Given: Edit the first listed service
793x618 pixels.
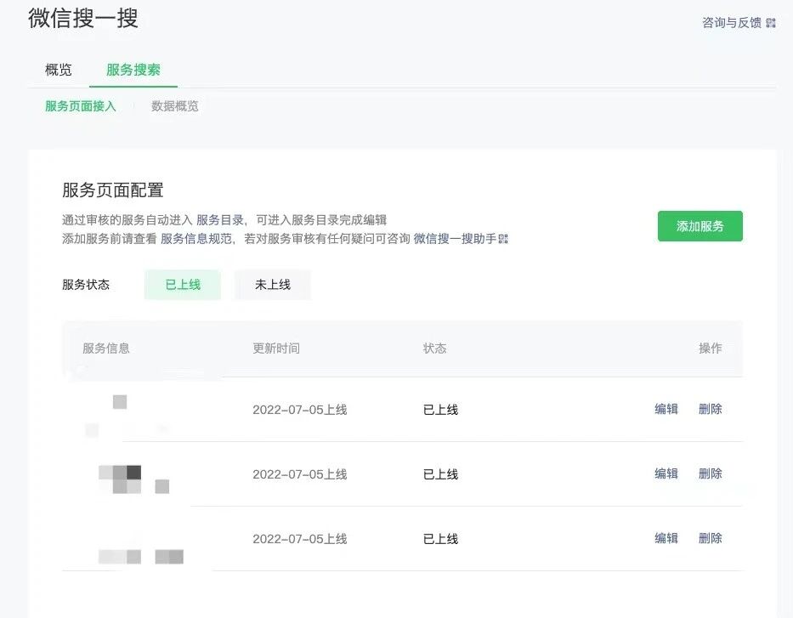Looking at the screenshot, I should point(666,409).
